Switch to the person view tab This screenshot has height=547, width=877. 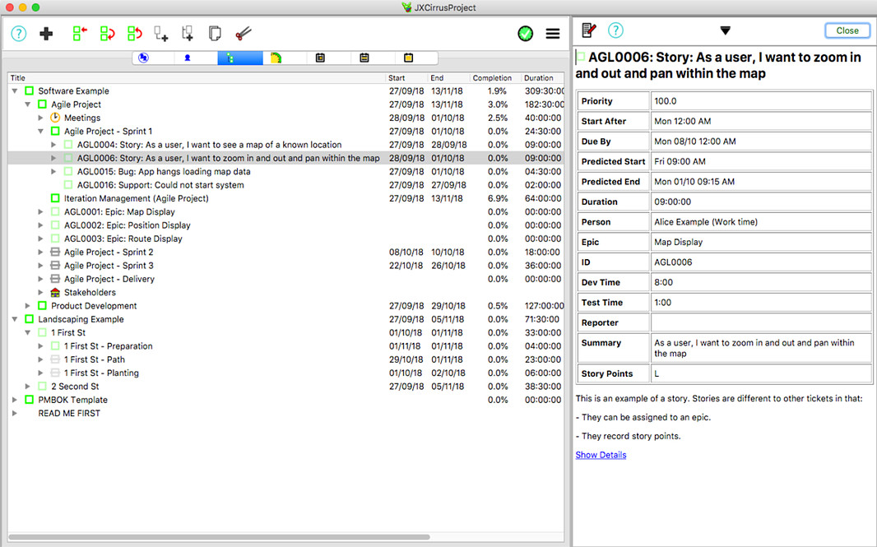(188, 58)
